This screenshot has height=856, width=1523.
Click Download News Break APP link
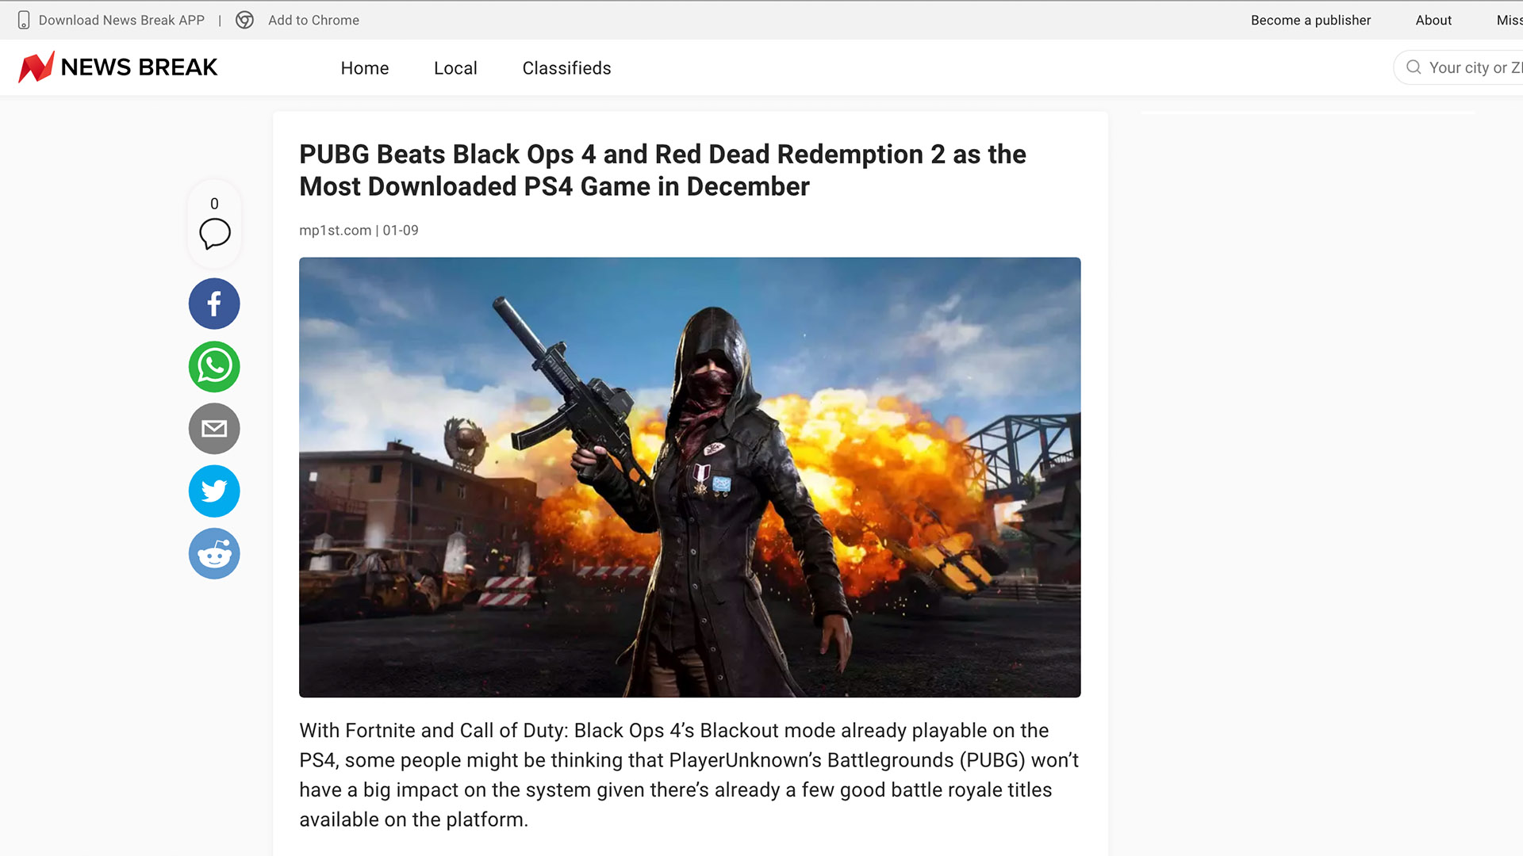(x=121, y=20)
